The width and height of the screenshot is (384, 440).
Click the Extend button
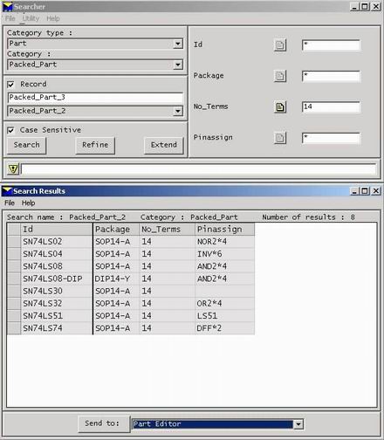click(164, 145)
